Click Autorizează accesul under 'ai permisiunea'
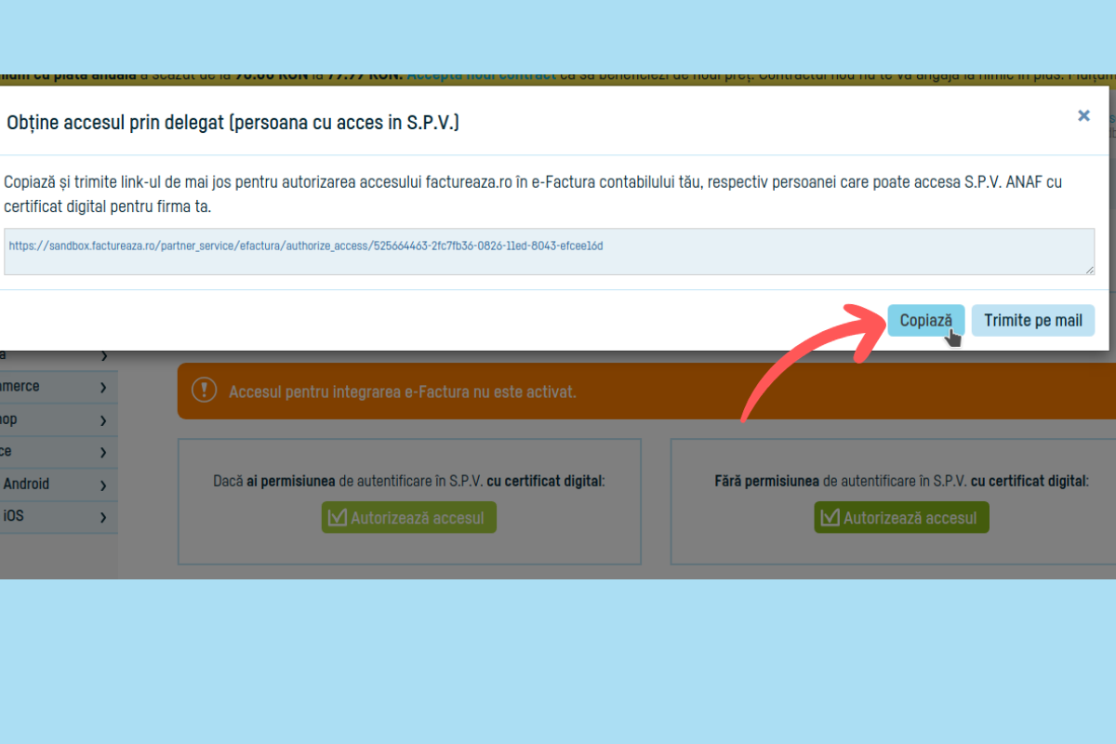This screenshot has height=744, width=1116. click(x=409, y=518)
